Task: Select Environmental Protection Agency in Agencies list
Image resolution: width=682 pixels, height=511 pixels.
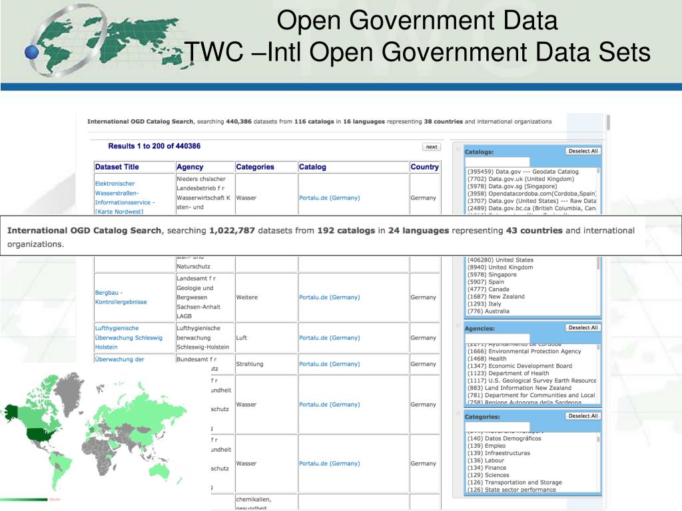Action: click(524, 351)
